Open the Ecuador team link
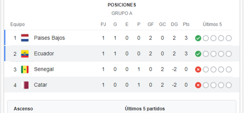The image size is (244, 113). pyautogui.click(x=44, y=54)
